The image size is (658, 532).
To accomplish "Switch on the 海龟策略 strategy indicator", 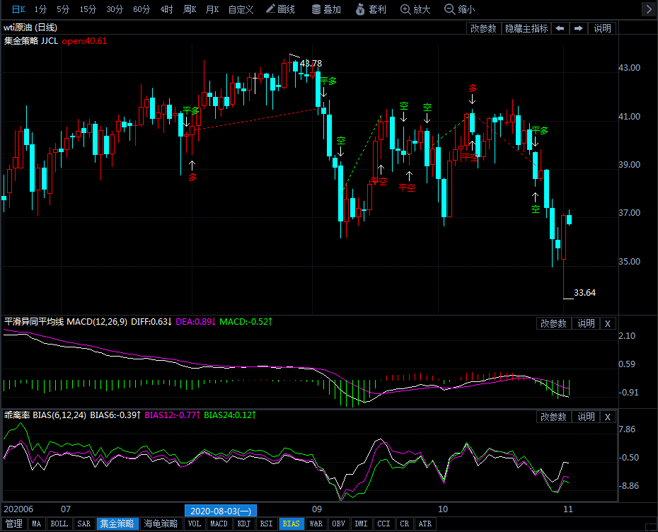I will coord(162,524).
